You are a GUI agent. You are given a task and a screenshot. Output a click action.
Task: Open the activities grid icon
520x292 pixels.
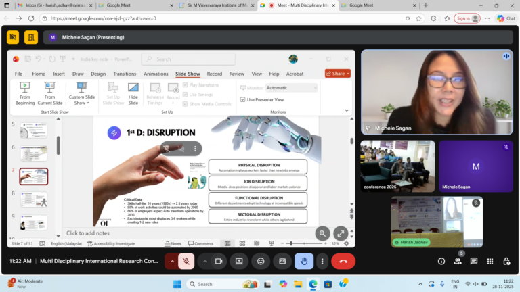pyautogui.click(x=490, y=261)
